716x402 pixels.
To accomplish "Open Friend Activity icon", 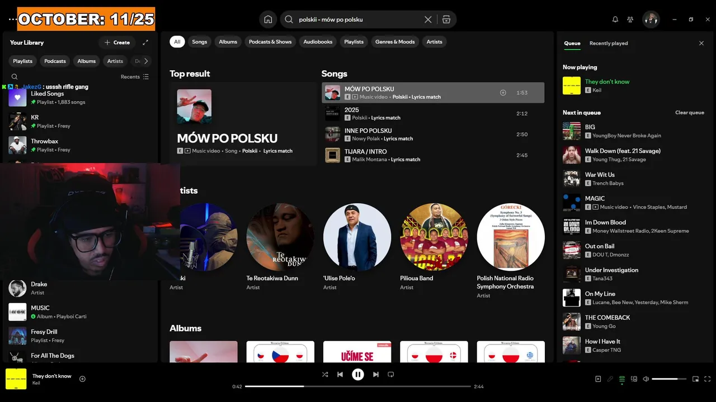I will point(630,20).
